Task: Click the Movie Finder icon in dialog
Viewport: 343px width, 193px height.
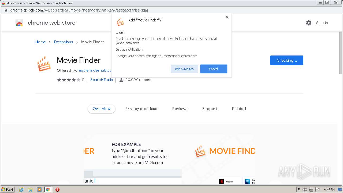Action: point(120,22)
